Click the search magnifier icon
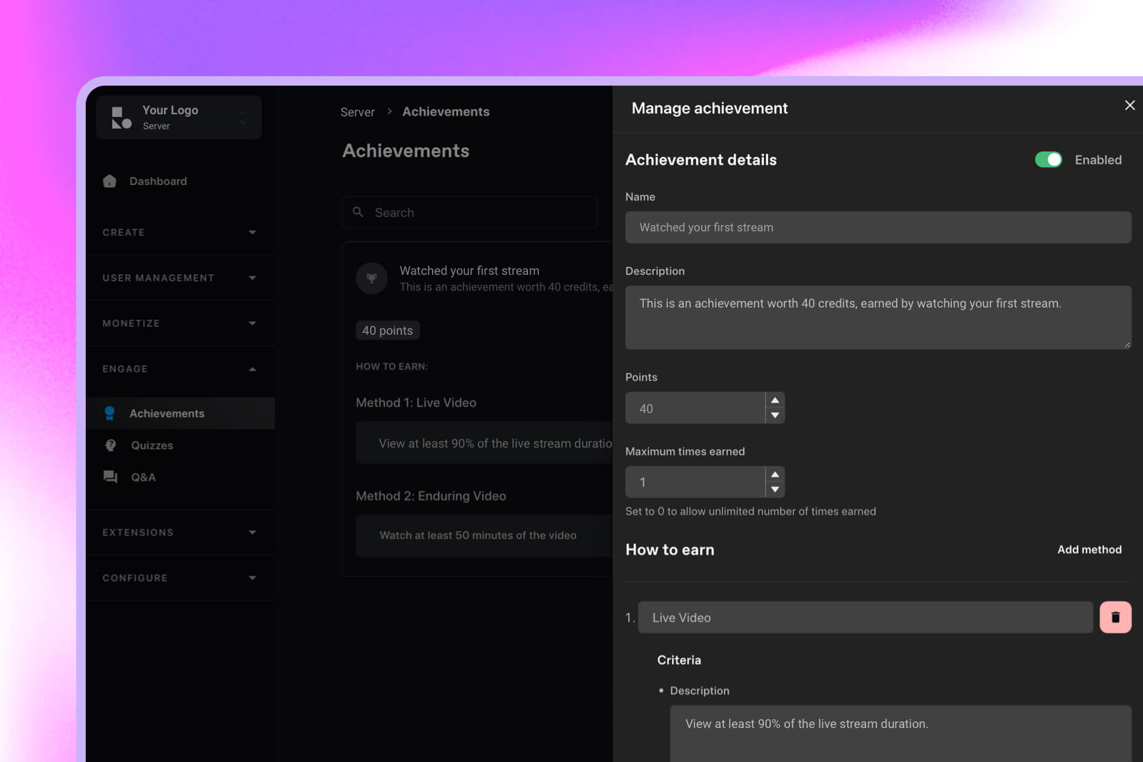This screenshot has height=762, width=1143. tap(358, 212)
